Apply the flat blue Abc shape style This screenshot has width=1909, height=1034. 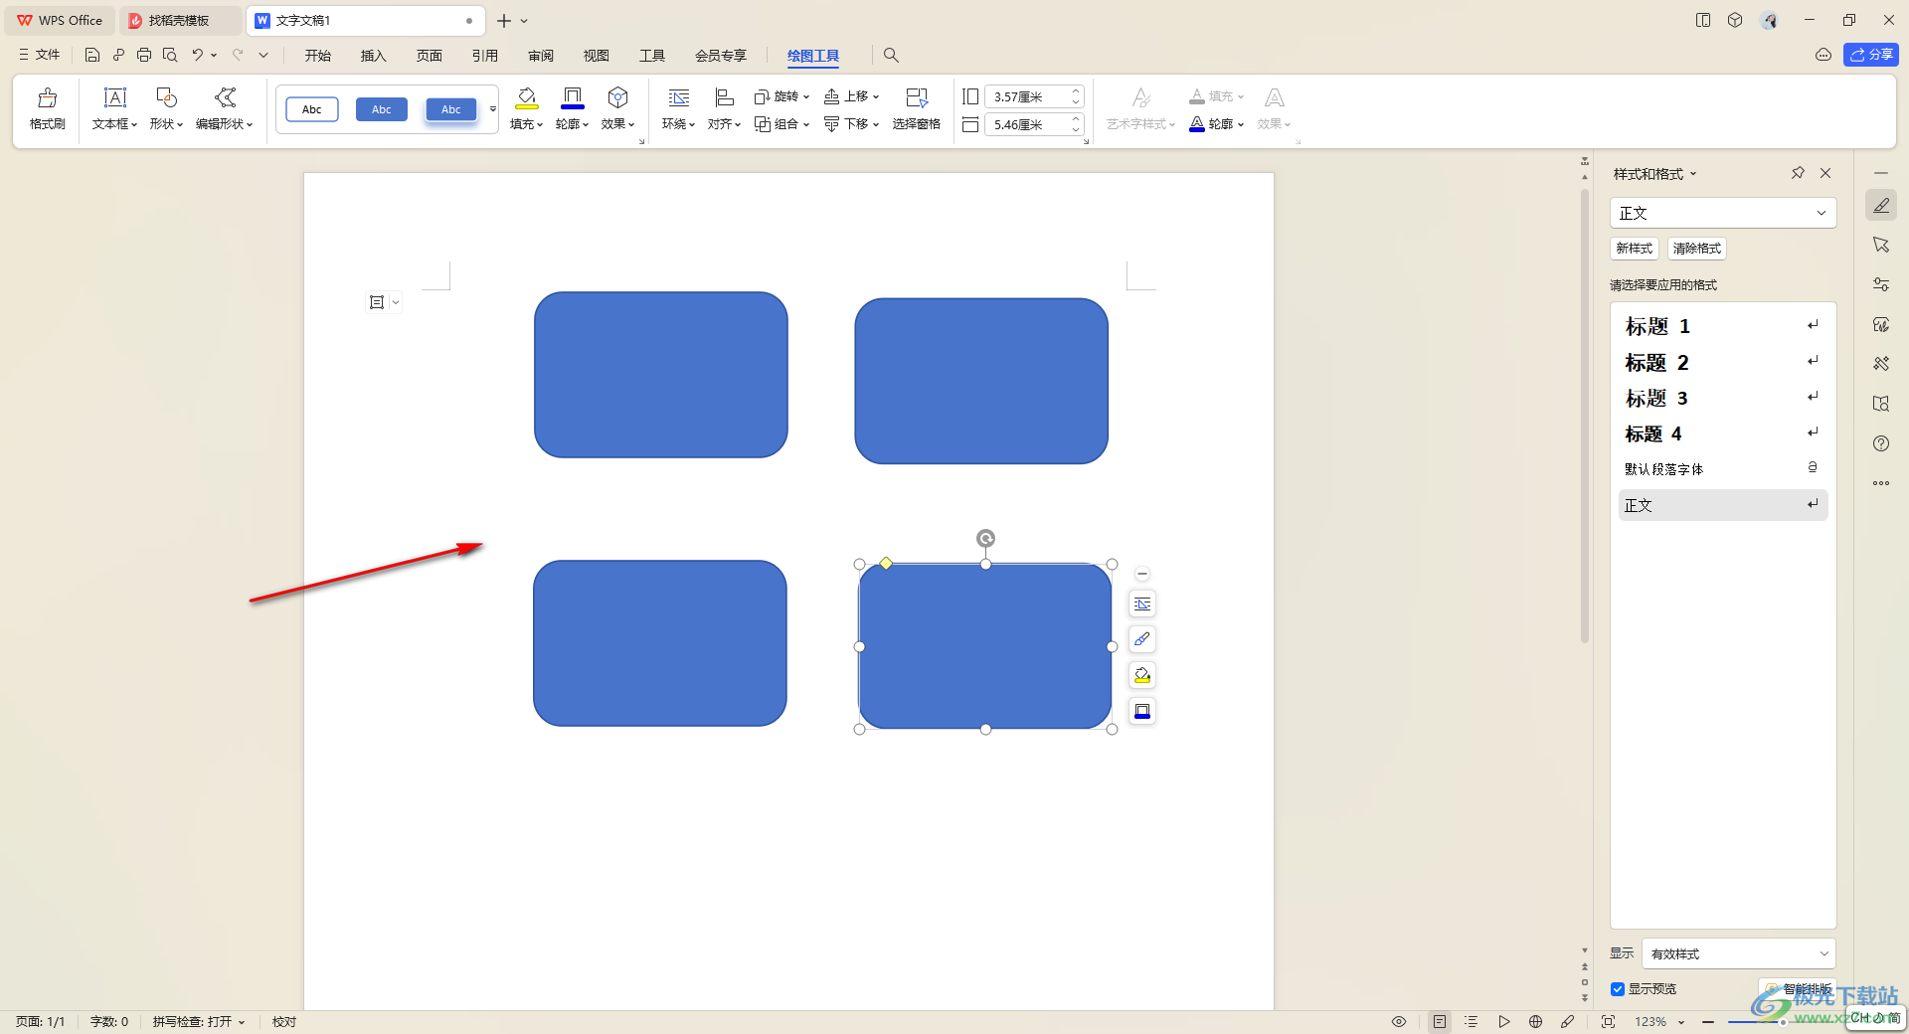pyautogui.click(x=382, y=109)
